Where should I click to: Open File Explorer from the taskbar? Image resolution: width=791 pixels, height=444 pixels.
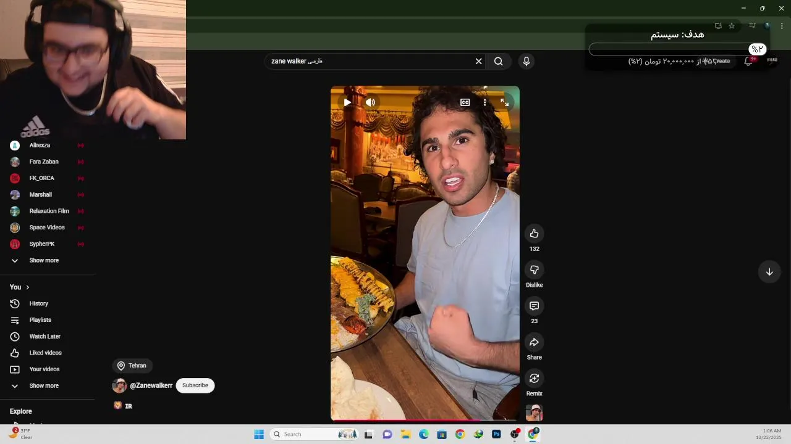coord(405,434)
